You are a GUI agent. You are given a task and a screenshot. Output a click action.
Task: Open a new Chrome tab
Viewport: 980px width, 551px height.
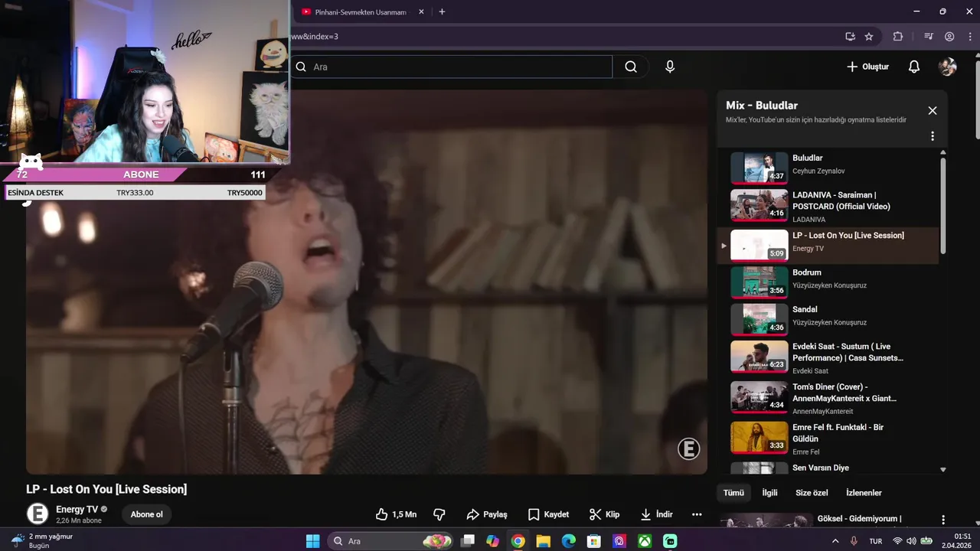coord(442,11)
